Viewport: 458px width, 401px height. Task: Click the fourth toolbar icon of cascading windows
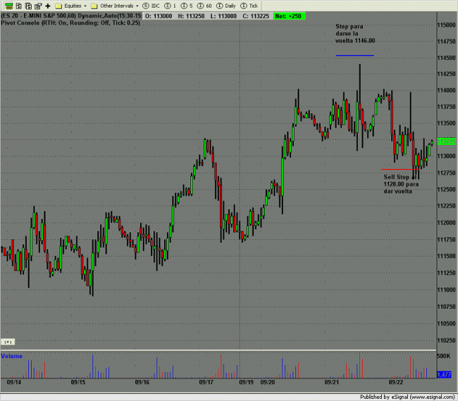tap(38, 6)
